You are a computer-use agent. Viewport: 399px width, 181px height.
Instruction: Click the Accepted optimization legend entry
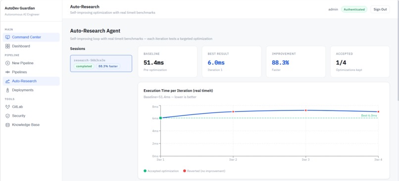coord(161,171)
